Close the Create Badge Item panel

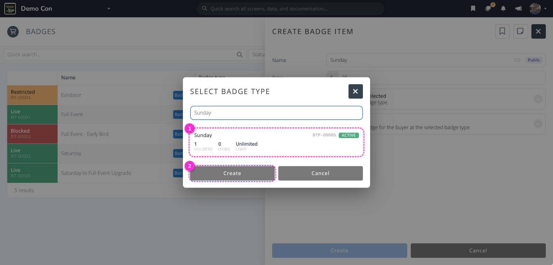pyautogui.click(x=538, y=31)
